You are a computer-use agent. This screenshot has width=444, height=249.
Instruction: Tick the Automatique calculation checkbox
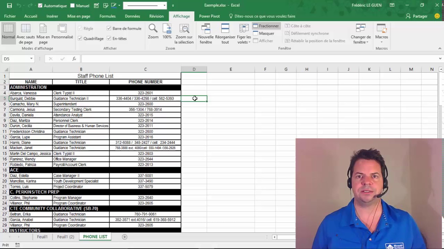click(x=40, y=6)
